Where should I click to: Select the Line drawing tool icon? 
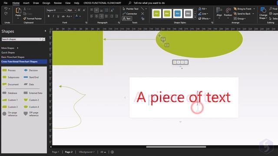click(x=143, y=9)
